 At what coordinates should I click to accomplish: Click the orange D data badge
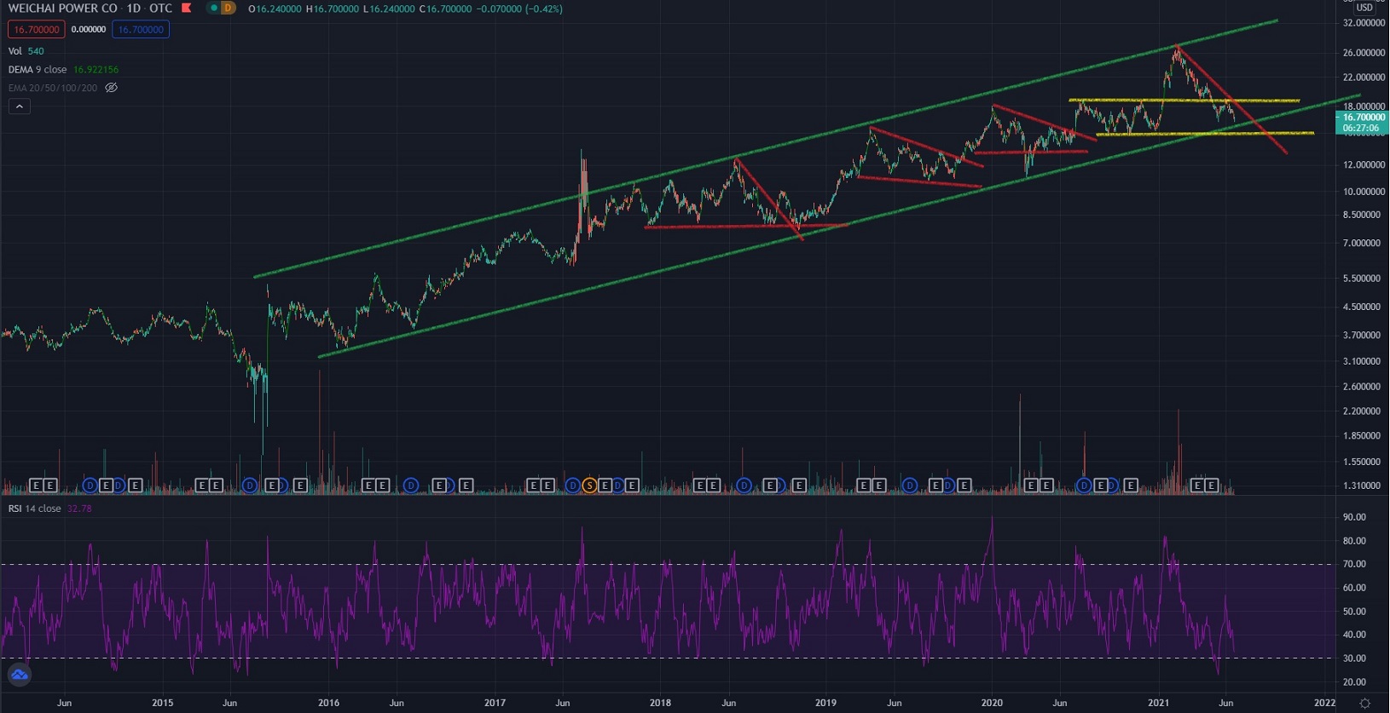point(227,9)
